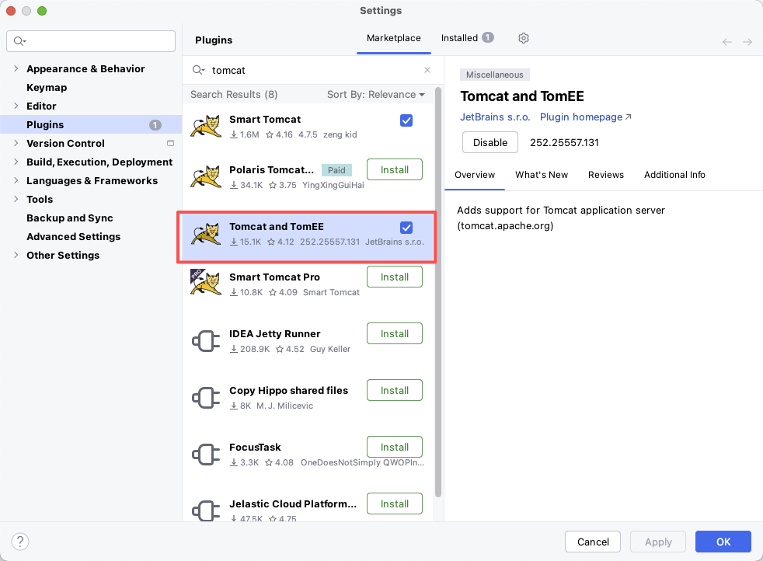Focus the settings search field

pos(91,41)
